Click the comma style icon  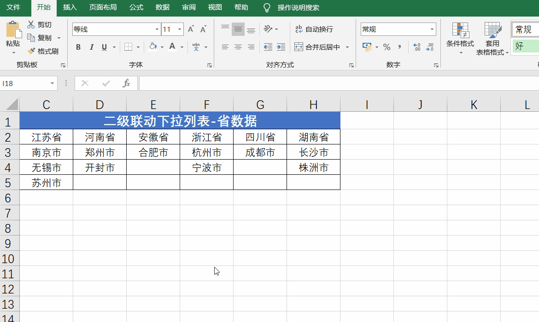click(399, 46)
